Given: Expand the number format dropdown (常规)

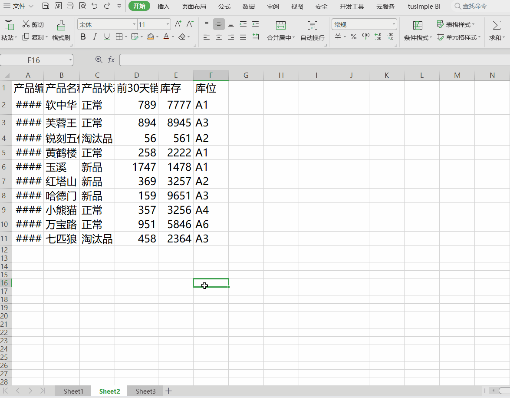Looking at the screenshot, I should 394,24.
